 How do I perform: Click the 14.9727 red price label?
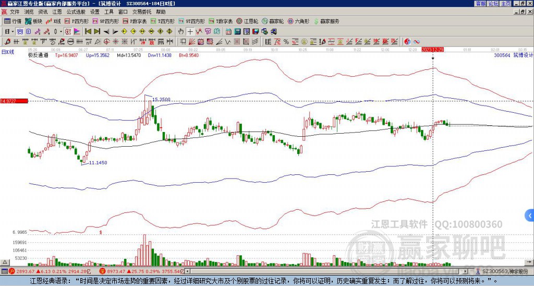pyautogui.click(x=14, y=101)
